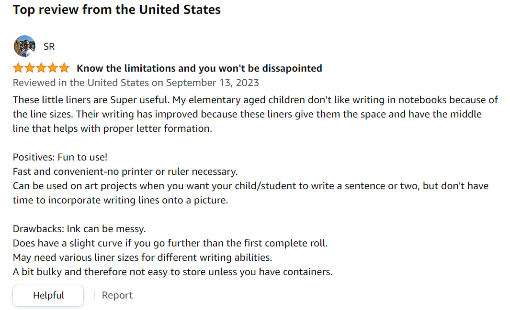Click the fourth orange rating star
The height and width of the screenshot is (310, 510).
[53, 68]
